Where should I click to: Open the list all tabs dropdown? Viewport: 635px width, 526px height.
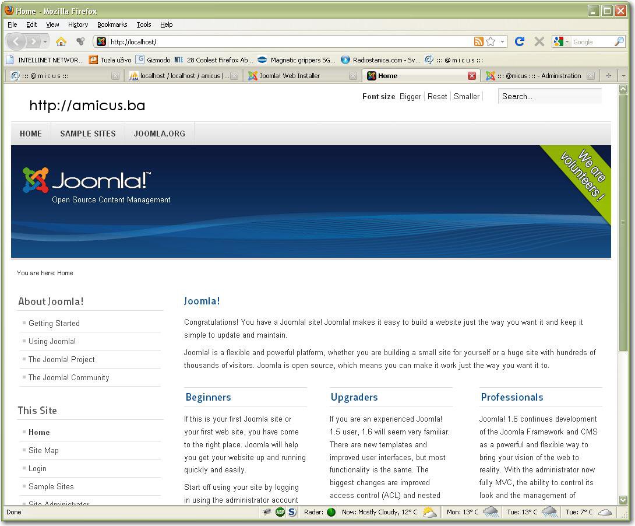[624, 76]
